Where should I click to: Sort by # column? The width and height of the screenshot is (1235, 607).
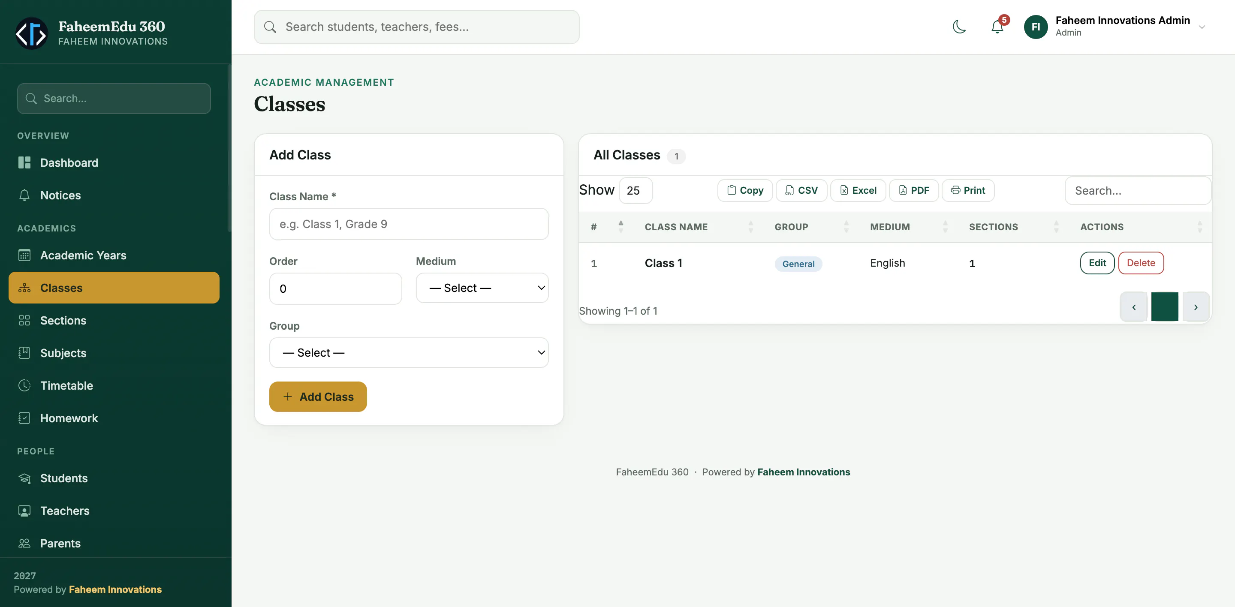tap(606, 227)
